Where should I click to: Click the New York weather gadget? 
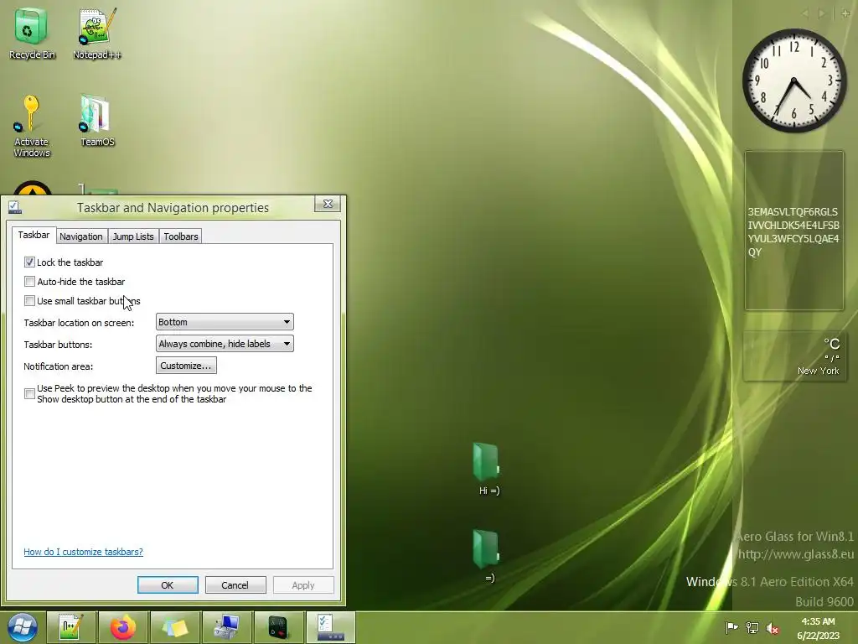point(794,356)
